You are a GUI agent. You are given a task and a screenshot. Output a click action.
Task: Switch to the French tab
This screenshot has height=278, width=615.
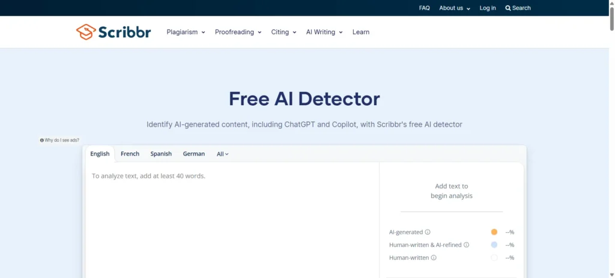130,154
